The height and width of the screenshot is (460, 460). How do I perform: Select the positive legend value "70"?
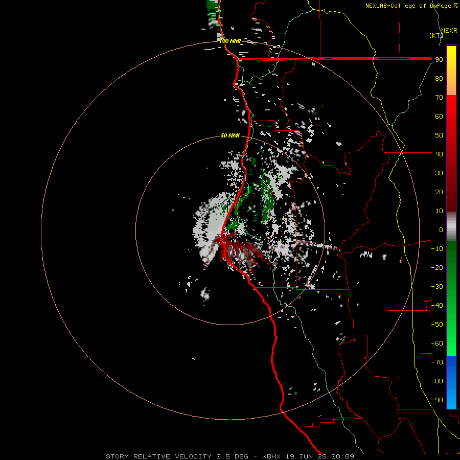pyautogui.click(x=439, y=98)
